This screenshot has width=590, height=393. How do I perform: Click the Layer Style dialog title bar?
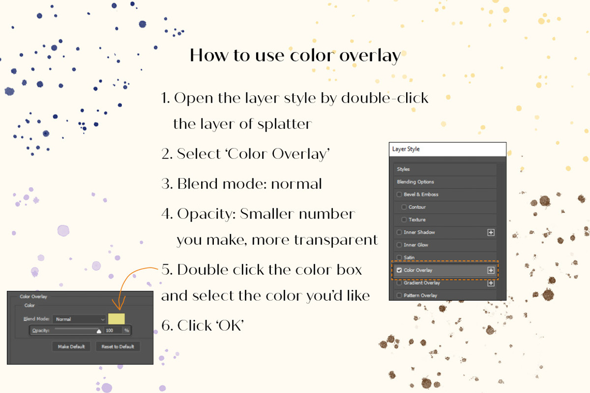point(447,149)
